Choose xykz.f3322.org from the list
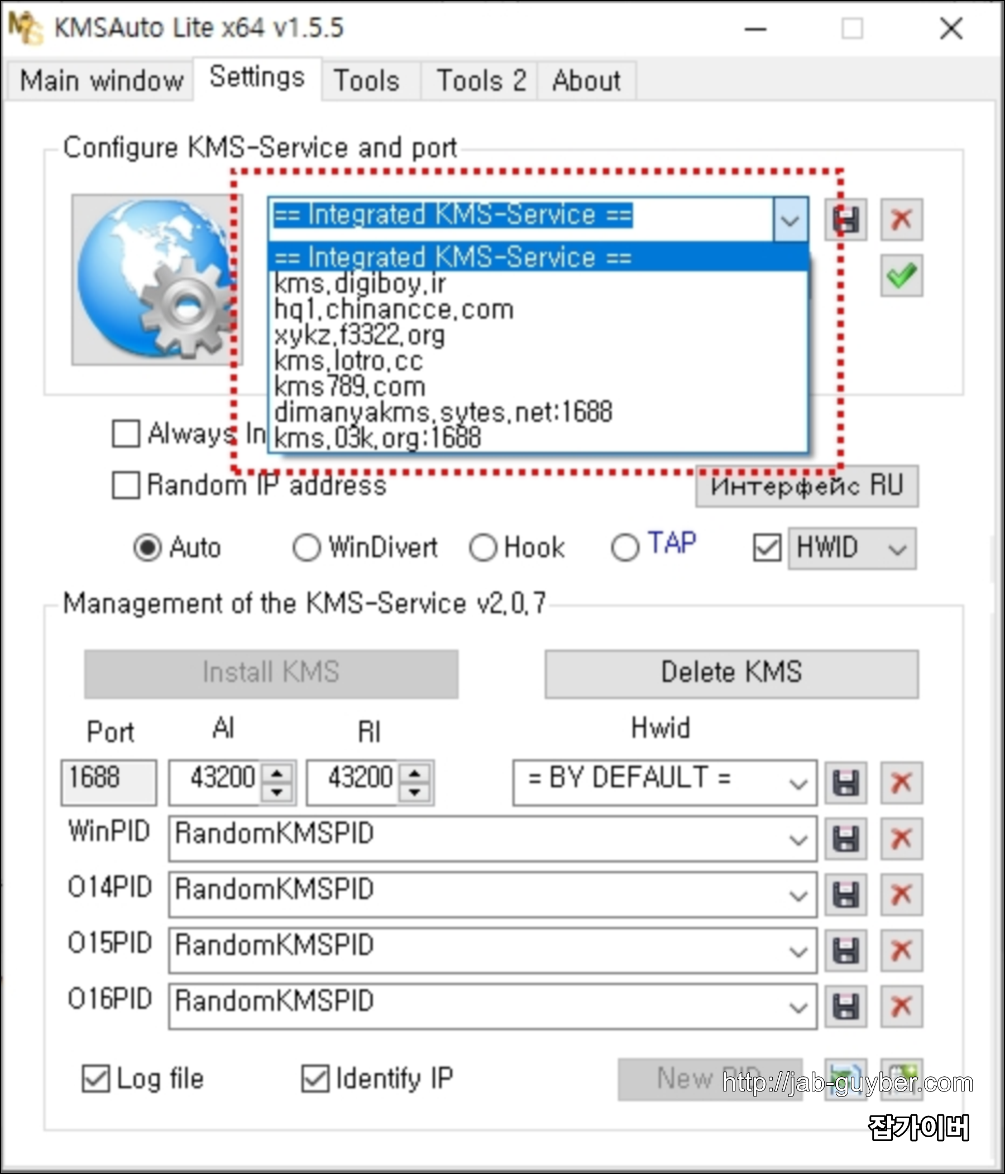1005x1174 pixels. (538, 335)
